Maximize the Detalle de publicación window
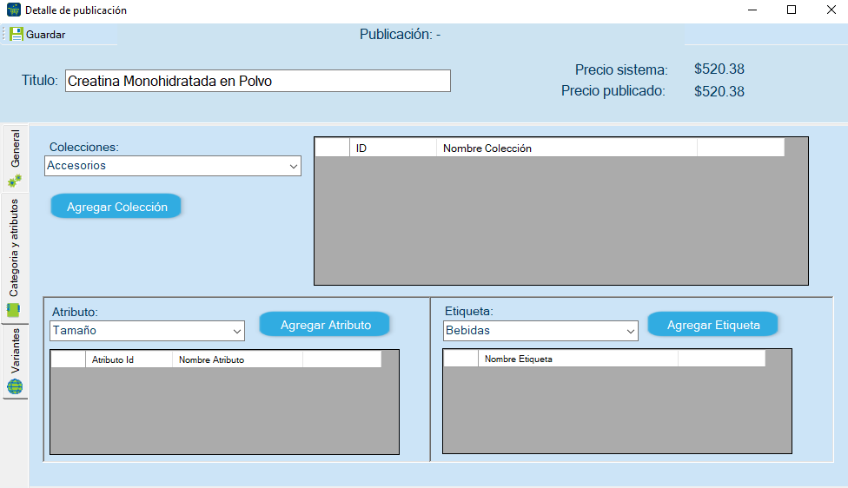Screen dimensions: 848x488 click(x=792, y=10)
